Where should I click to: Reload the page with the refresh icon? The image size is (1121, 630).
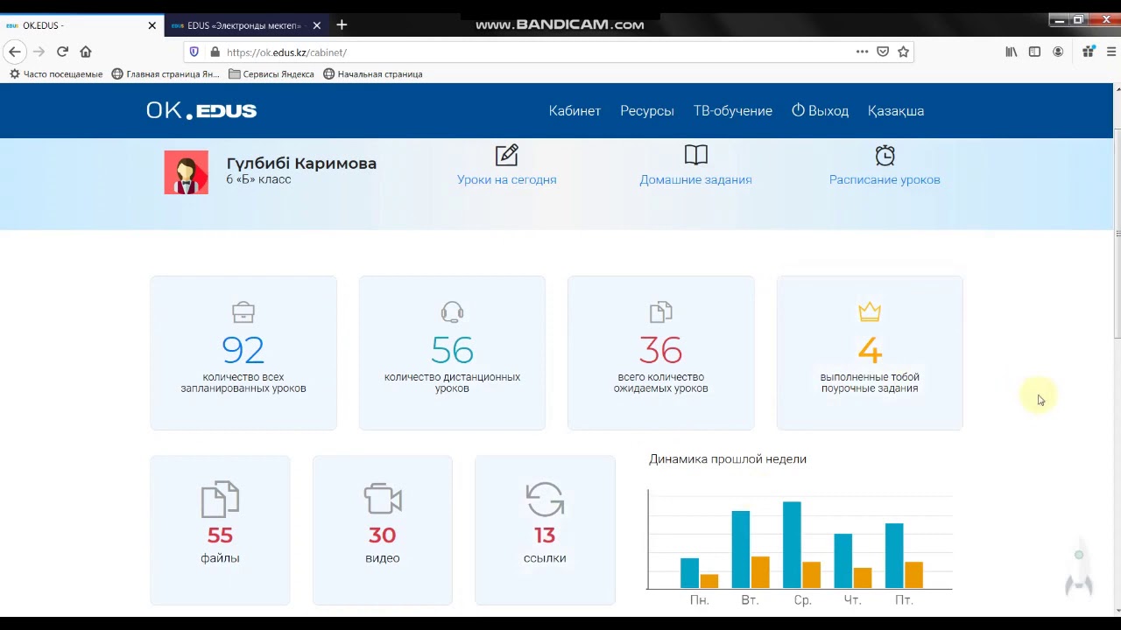pyautogui.click(x=62, y=52)
